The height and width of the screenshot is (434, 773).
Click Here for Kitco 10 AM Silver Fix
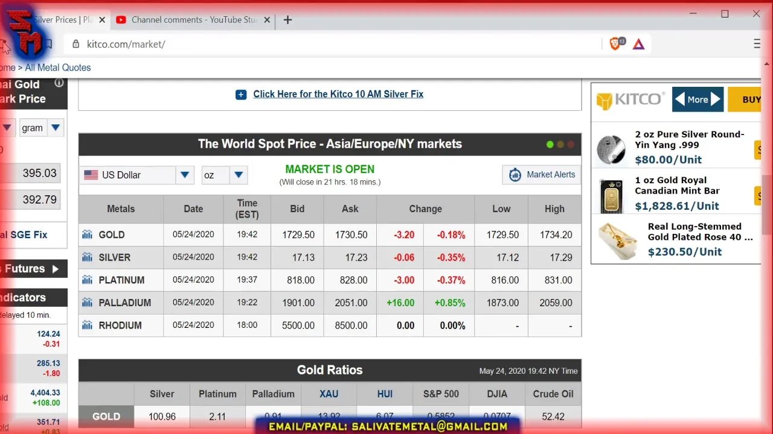click(x=338, y=94)
